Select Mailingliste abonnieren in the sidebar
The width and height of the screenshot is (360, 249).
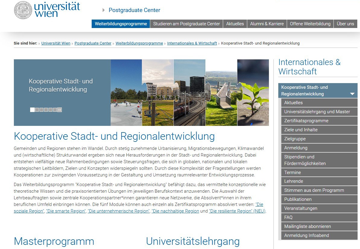pyautogui.click(x=307, y=226)
